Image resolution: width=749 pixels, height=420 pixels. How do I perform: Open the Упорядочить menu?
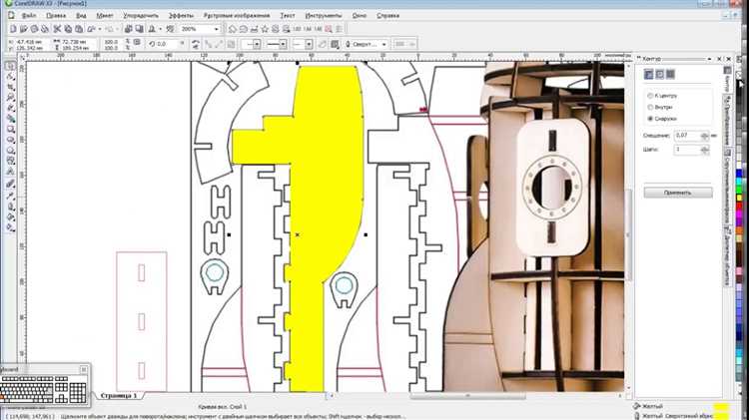pyautogui.click(x=143, y=17)
